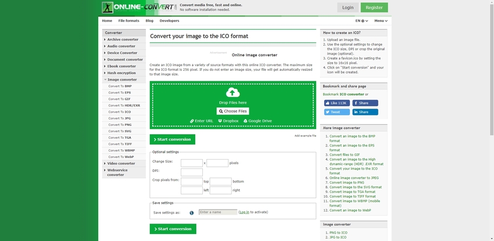Open the Enter URL option
The height and width of the screenshot is (241, 494).
point(201,121)
